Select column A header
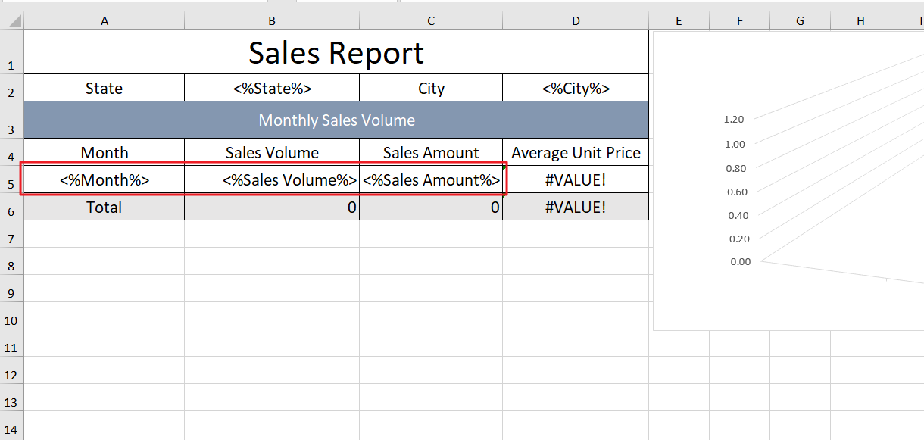The height and width of the screenshot is (440, 924). 104,21
